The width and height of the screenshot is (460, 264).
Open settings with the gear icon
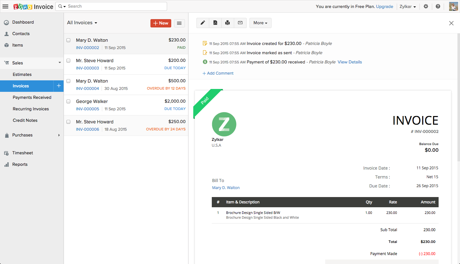point(426,6)
